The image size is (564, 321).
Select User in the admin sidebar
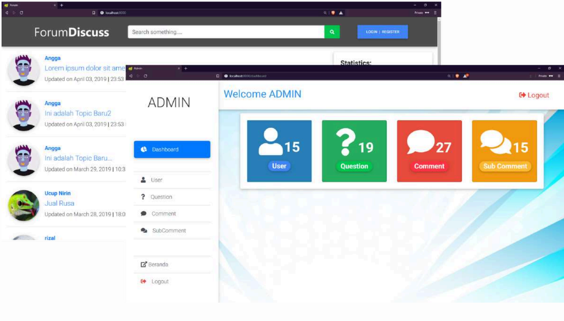(x=156, y=180)
